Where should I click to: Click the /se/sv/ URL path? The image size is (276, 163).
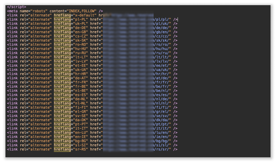pyautogui.click(x=161, y=116)
